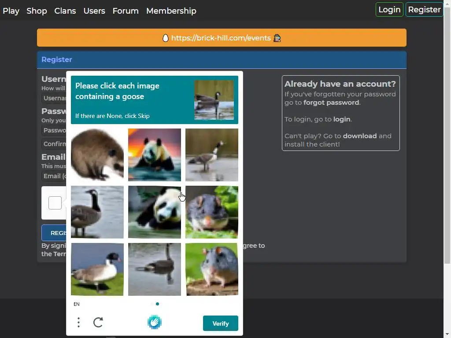Click the captcha page indicator dot

(157, 304)
